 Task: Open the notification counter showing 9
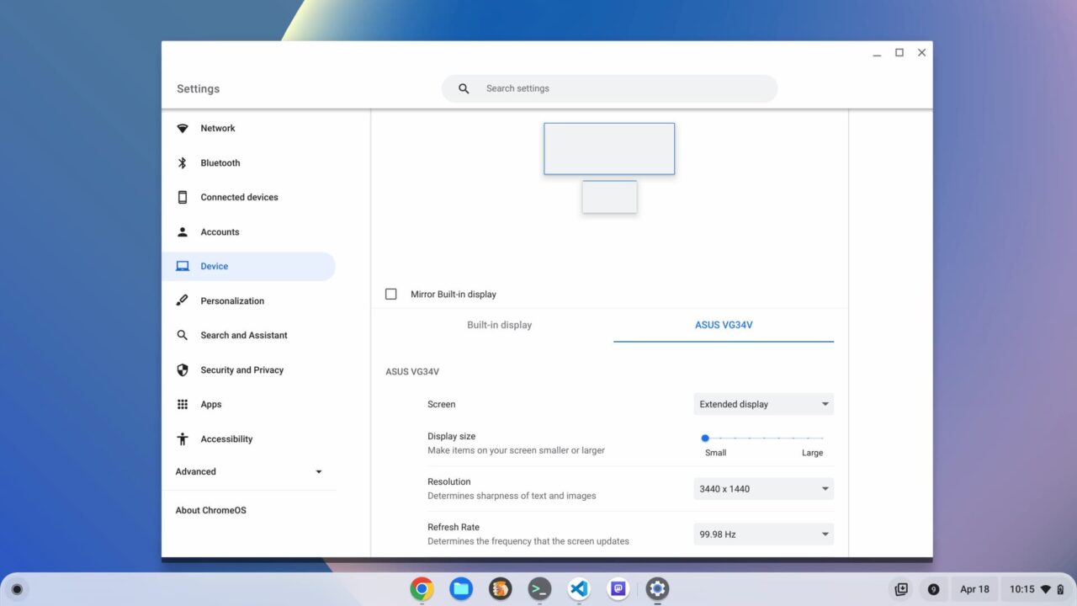click(x=933, y=589)
